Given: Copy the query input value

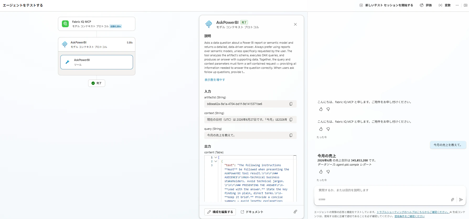Looking at the screenshot, I should tap(291, 135).
